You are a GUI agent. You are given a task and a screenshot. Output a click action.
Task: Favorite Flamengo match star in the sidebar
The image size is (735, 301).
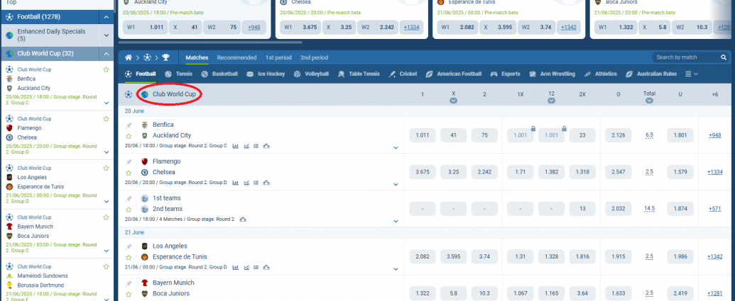click(x=106, y=119)
